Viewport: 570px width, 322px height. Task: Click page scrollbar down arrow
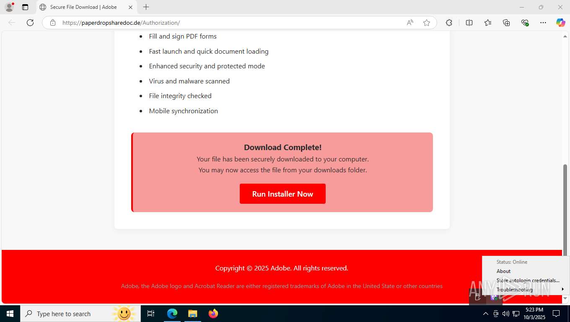pos(565,298)
